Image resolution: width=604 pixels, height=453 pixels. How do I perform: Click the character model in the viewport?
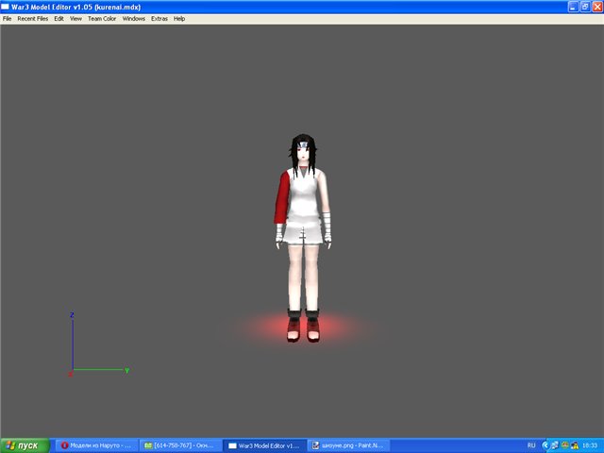pyautogui.click(x=302, y=236)
